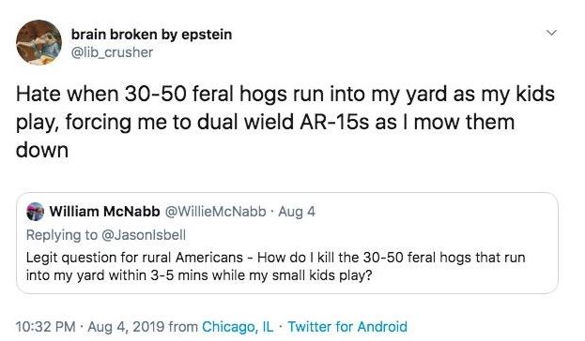Click the 10:32 PM timestamp
Viewport: 585px width, 341px height.
click(45, 327)
